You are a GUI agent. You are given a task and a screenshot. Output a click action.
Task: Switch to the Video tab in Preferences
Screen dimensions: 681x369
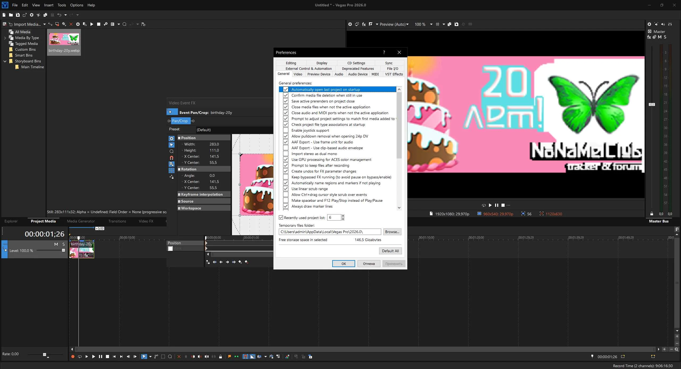click(x=298, y=74)
